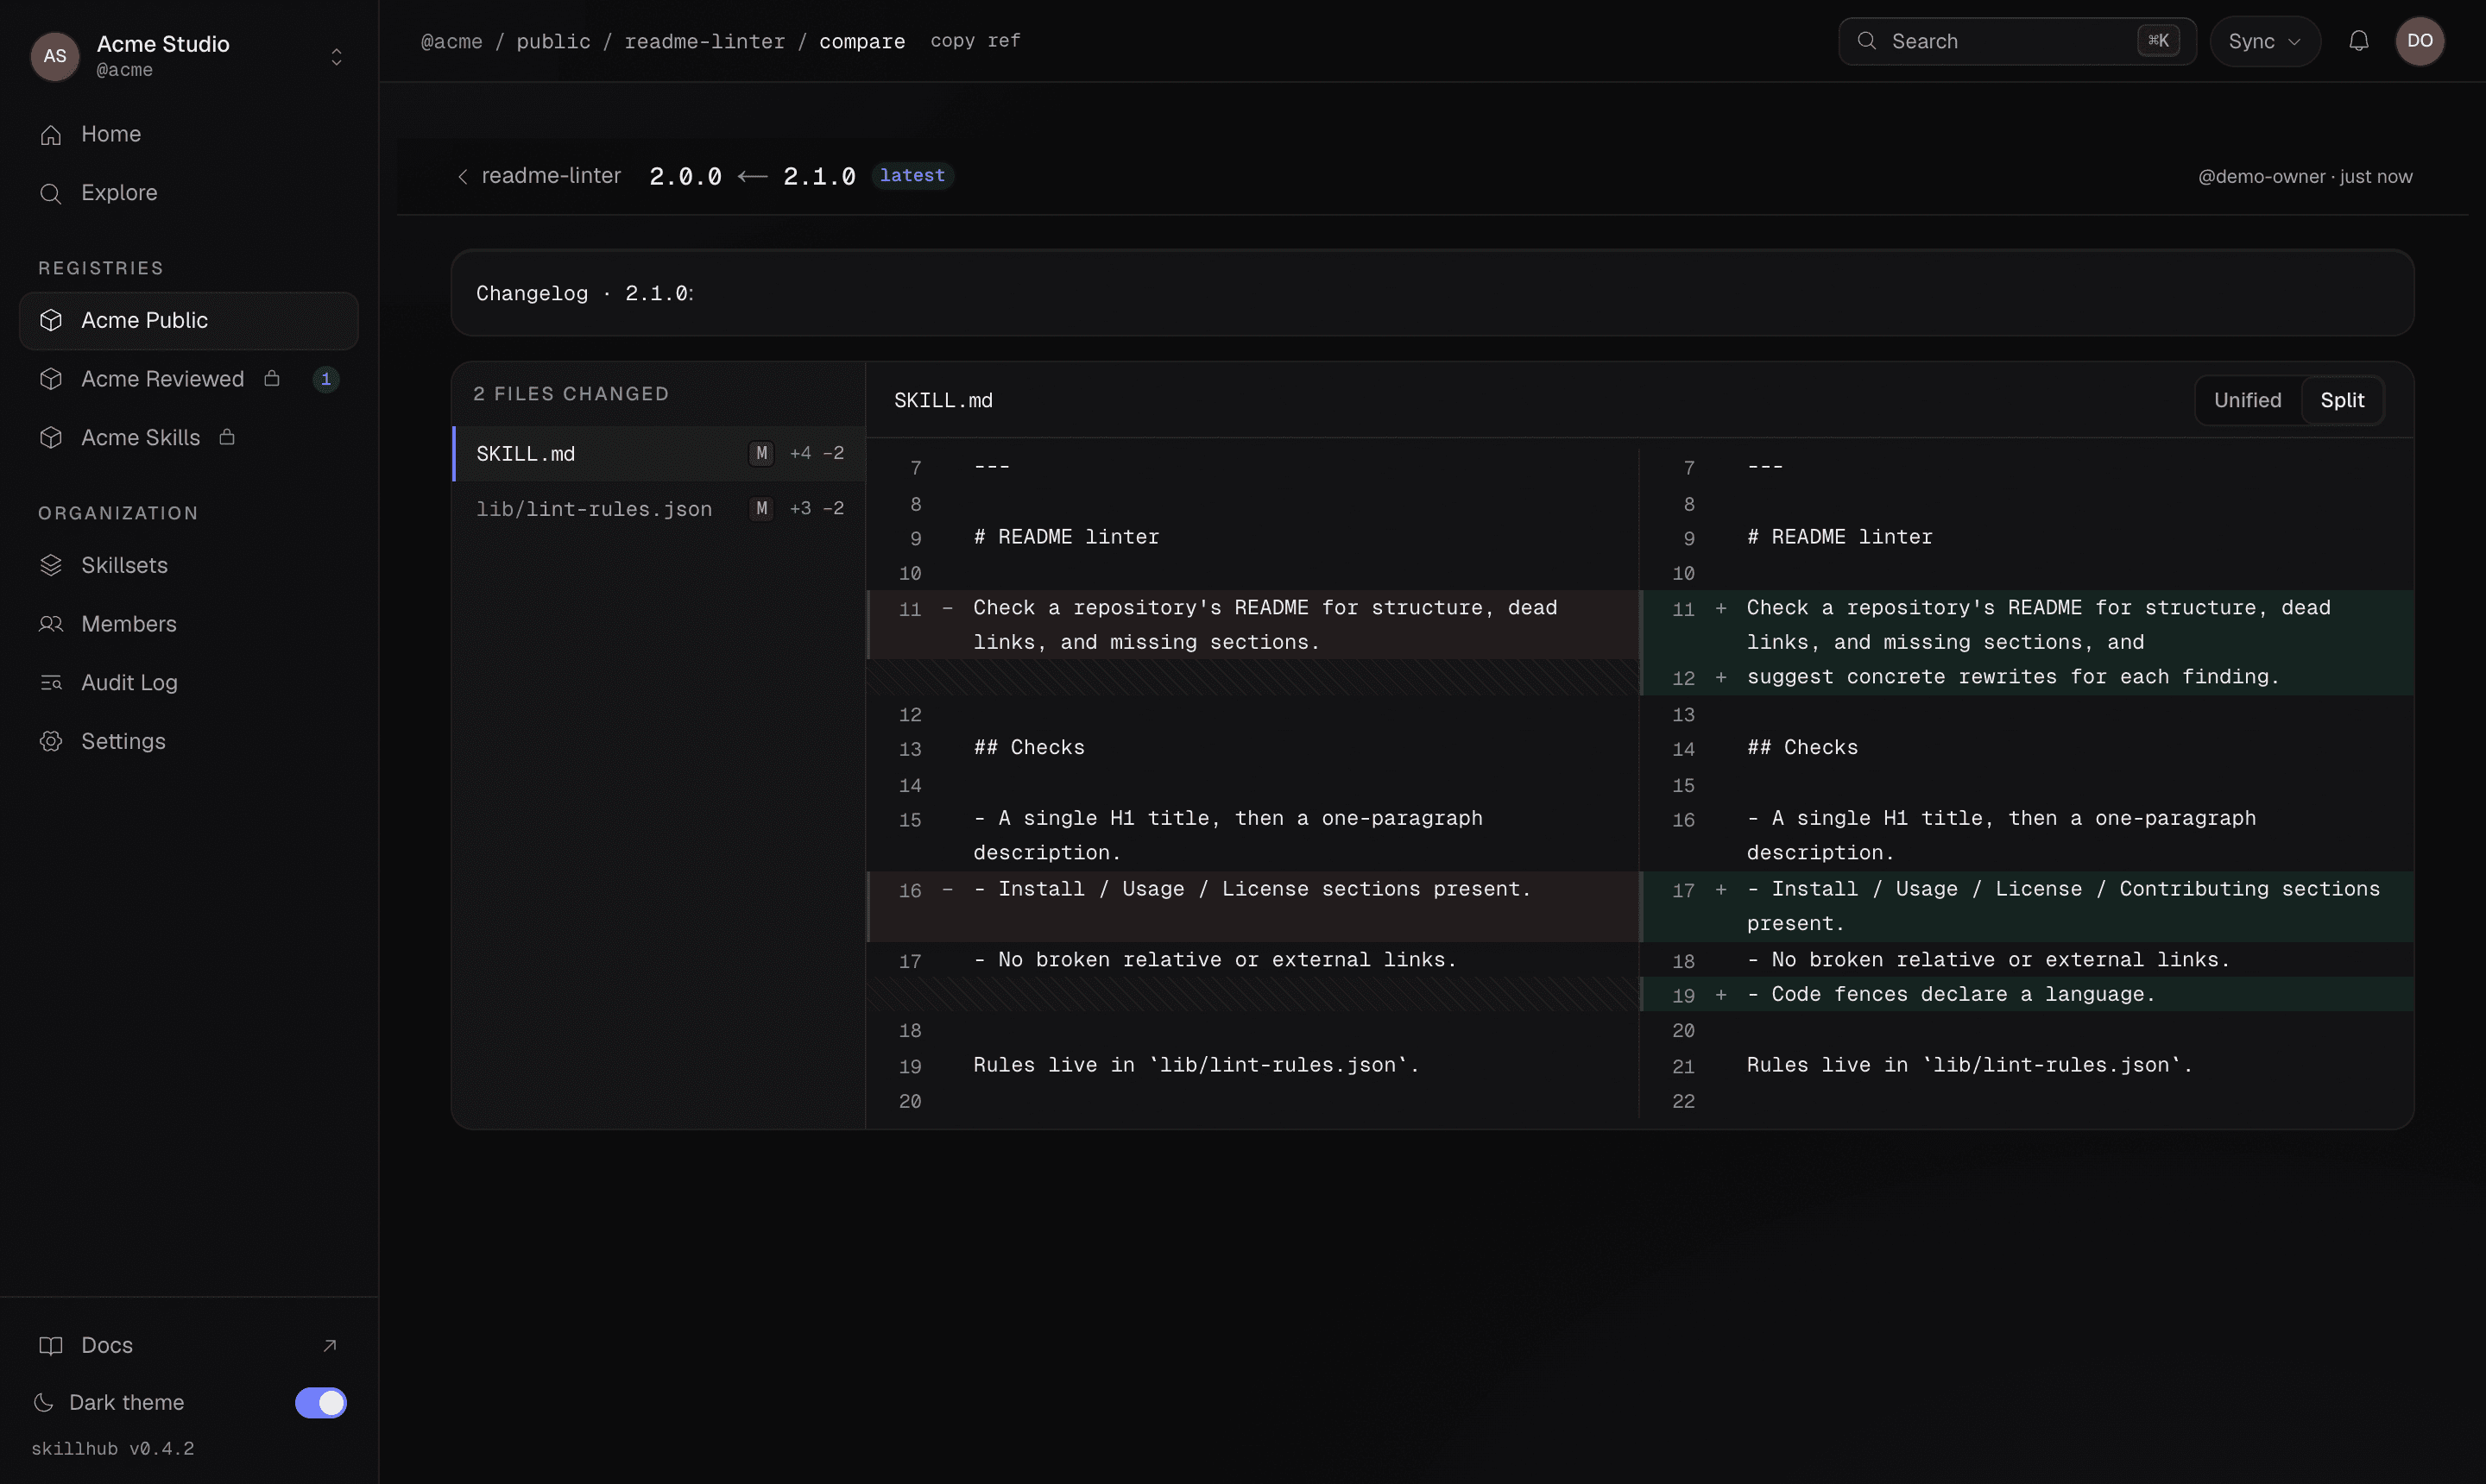2486x1484 pixels.
Task: Open the Docs book icon
Action: [x=50, y=1345]
